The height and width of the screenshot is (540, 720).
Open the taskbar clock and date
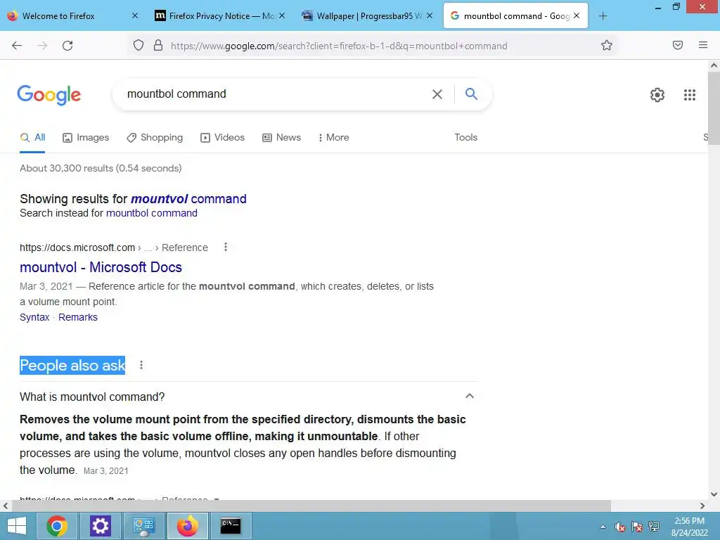coord(689,527)
